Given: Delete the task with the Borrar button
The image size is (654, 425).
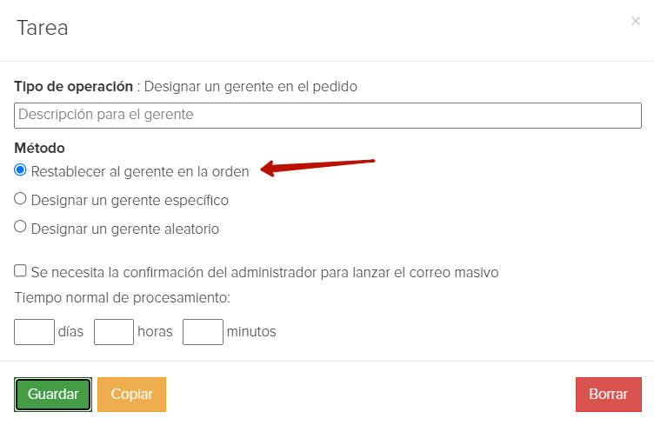Looking at the screenshot, I should point(609,395).
